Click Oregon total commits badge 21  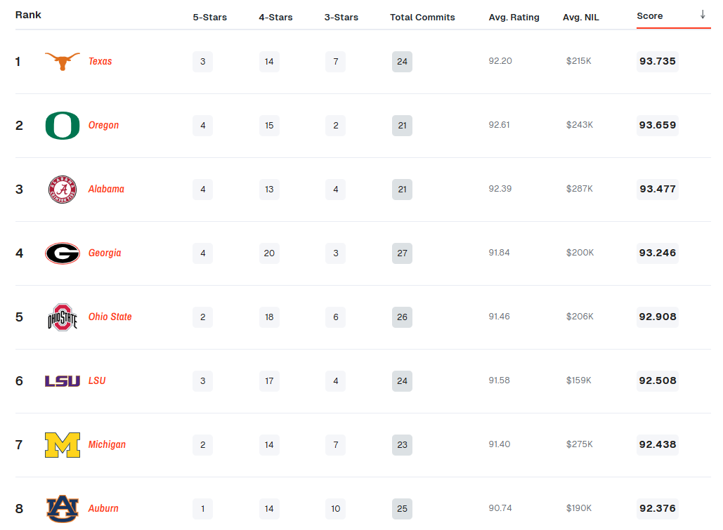(x=402, y=126)
